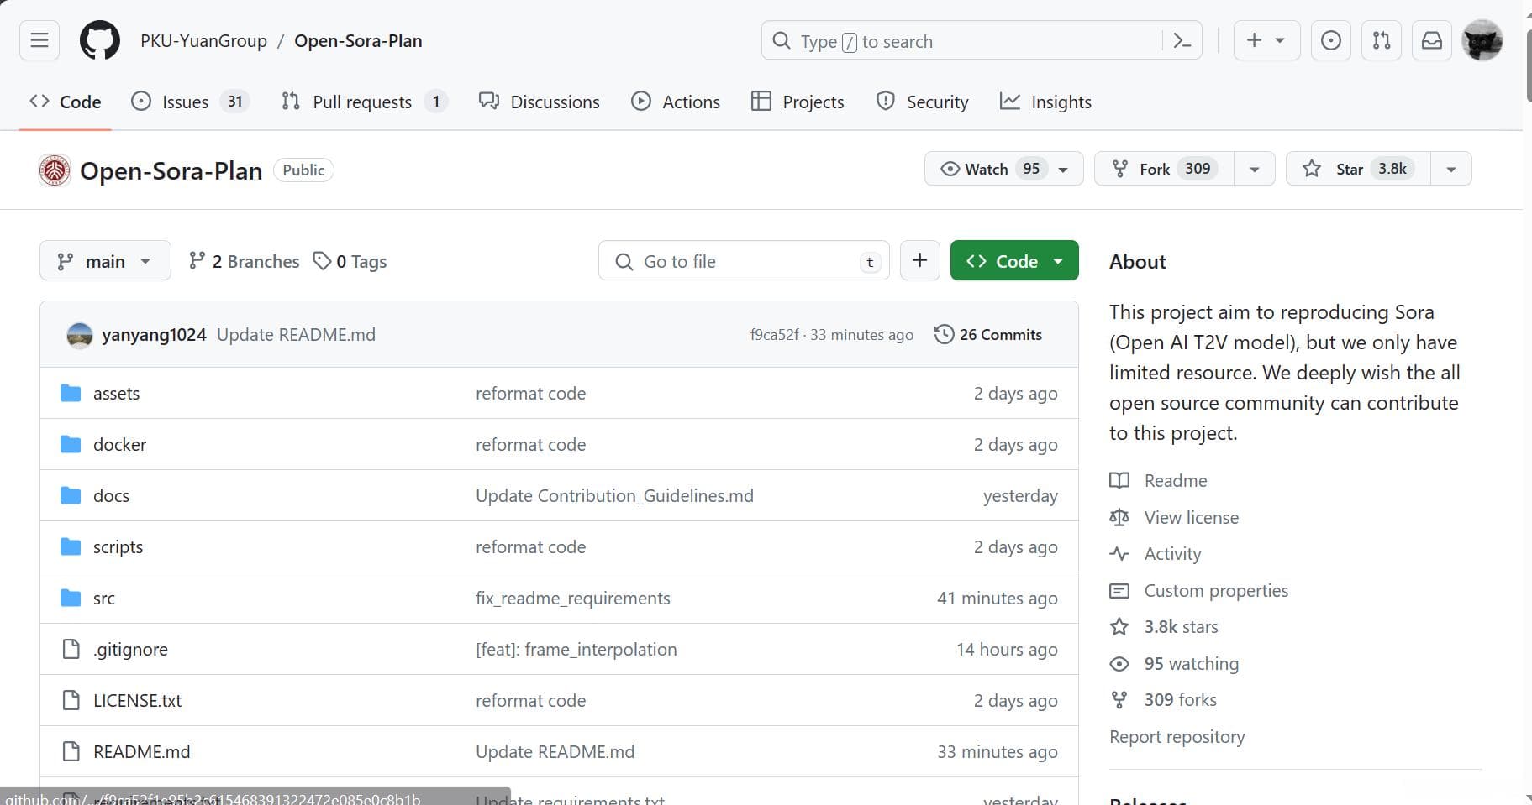Open yanyang1024's profile from the commit header
Image resolution: width=1532 pixels, height=805 pixels.
pyautogui.click(x=154, y=334)
